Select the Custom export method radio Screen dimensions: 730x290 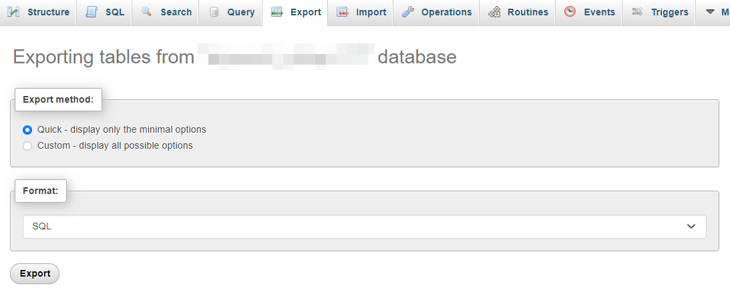tap(27, 146)
